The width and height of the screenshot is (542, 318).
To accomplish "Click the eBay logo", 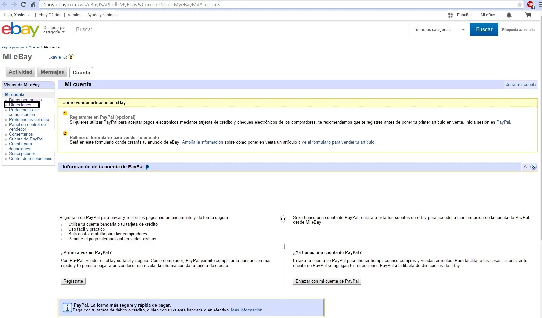I will pyautogui.click(x=21, y=29).
